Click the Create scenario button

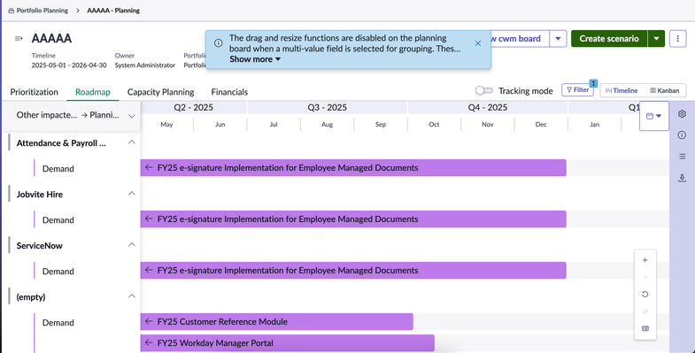(x=609, y=39)
